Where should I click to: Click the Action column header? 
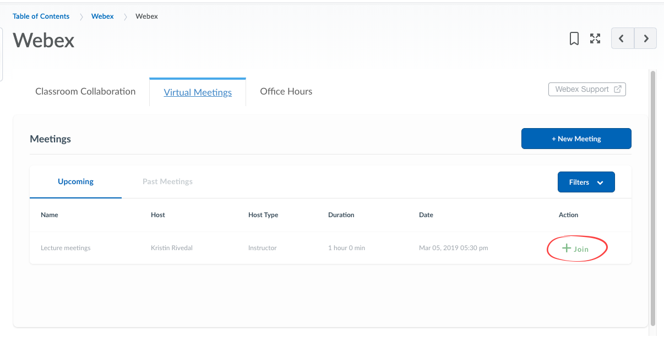(x=569, y=215)
